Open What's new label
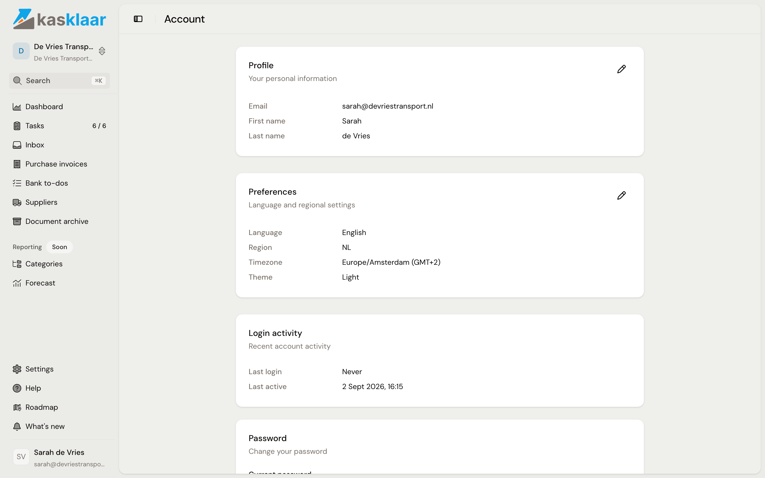This screenshot has height=478, width=765. tap(45, 426)
